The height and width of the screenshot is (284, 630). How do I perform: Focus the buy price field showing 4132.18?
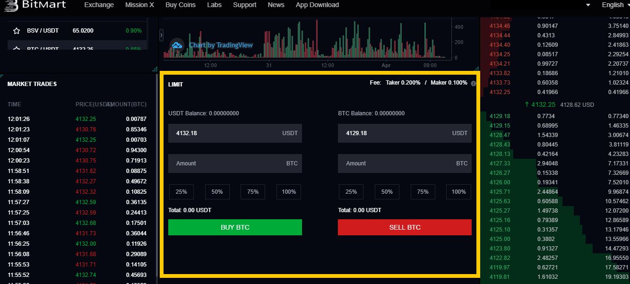(x=235, y=133)
